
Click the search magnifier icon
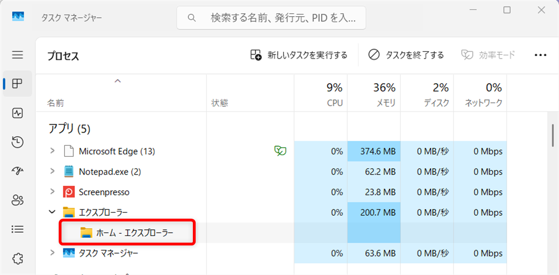(191, 17)
